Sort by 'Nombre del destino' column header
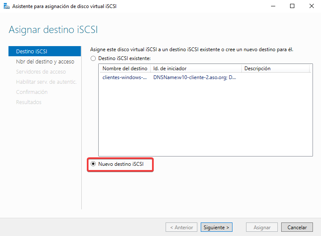Screen dimensions: 321x236 [x=125, y=69]
